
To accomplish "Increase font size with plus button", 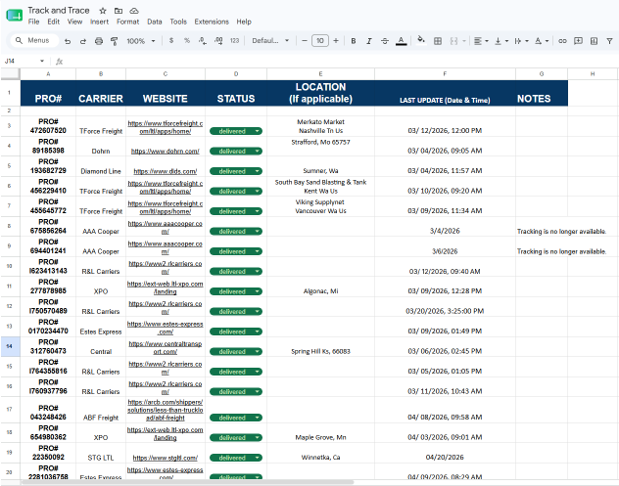I will click(x=336, y=41).
